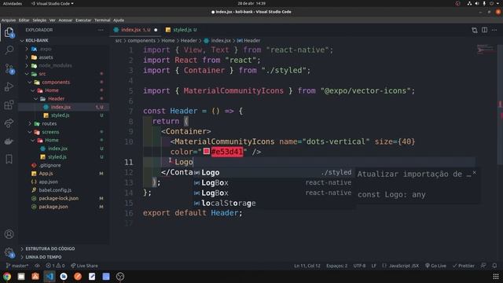Click the eye watch icon in status bar
This screenshot has width=503, height=283.
pyautogui.click(x=37, y=266)
